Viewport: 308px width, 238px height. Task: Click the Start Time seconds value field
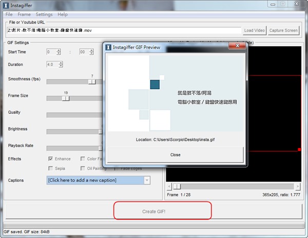click(x=84, y=52)
